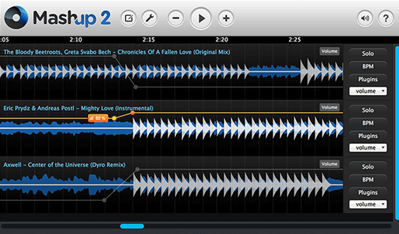The height and width of the screenshot is (234, 399).
Task: Toggle Solo for Eric Prydz track
Action: click(x=368, y=110)
